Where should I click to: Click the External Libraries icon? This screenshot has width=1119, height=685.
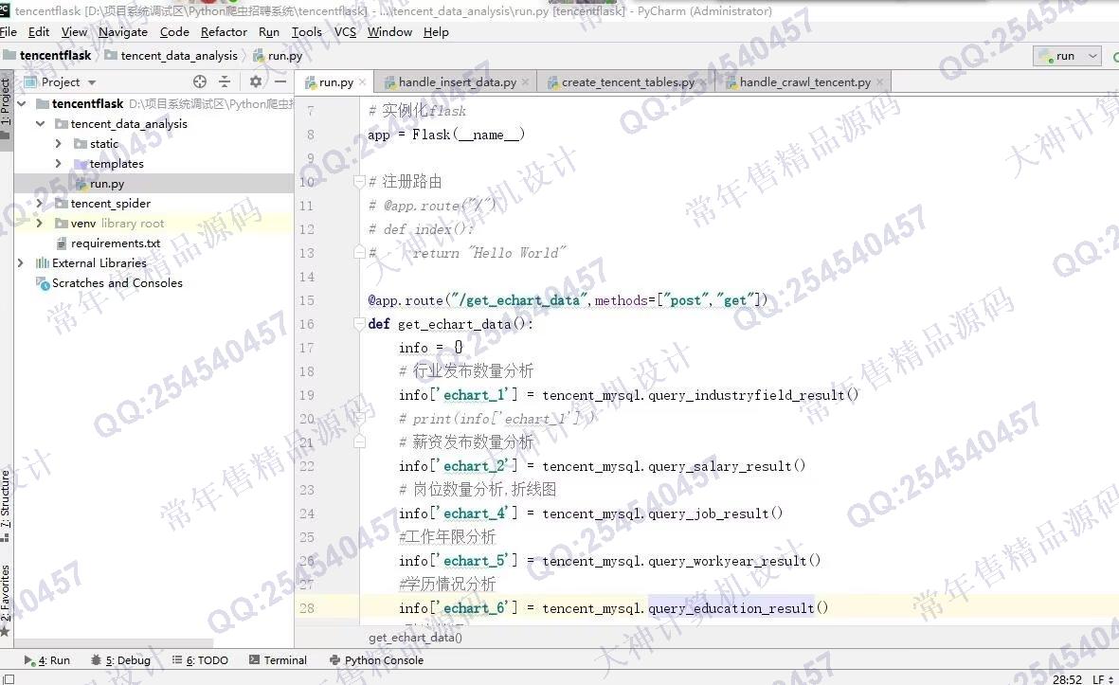(x=43, y=263)
